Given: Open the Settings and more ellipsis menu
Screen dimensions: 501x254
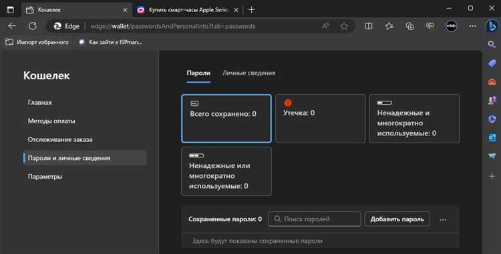Looking at the screenshot, I should tap(472, 26).
